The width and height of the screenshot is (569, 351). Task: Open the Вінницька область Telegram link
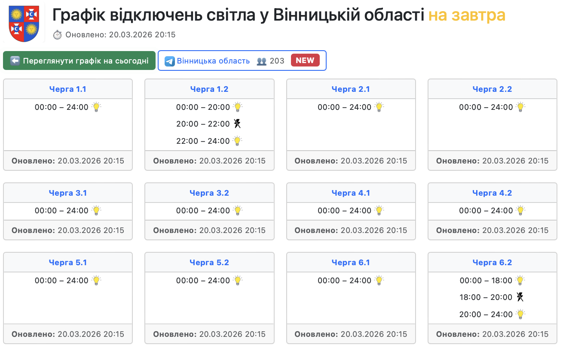(x=213, y=61)
